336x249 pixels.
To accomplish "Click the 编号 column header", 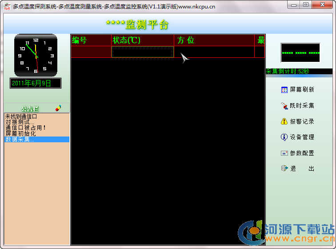I will coord(91,40).
